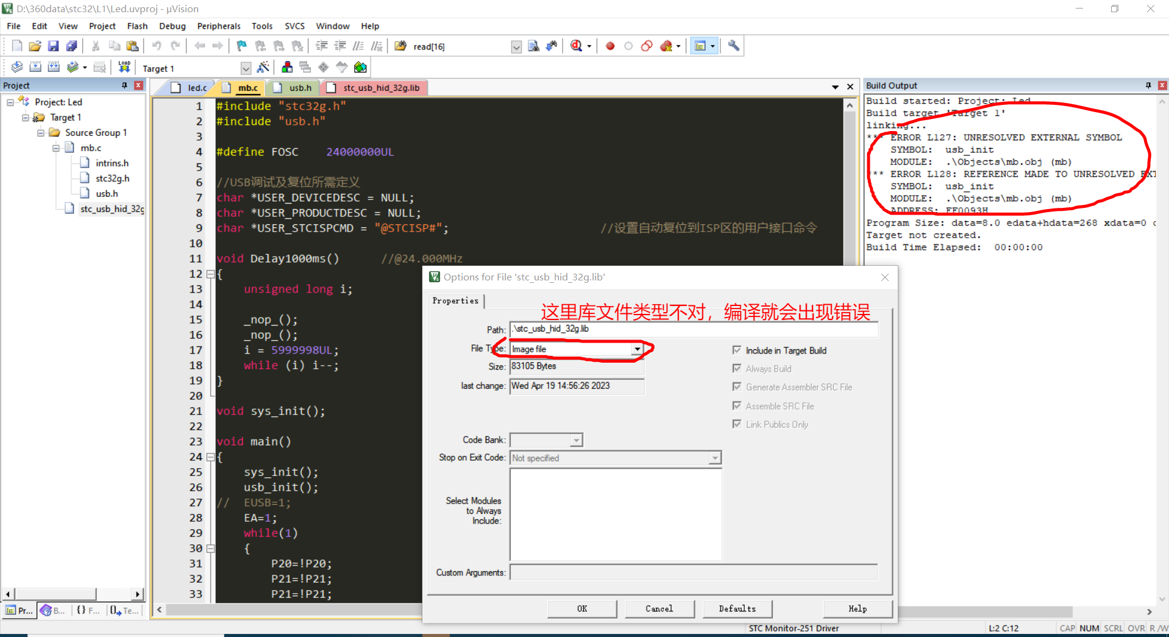The height and width of the screenshot is (637, 1169).
Task: Click the Select Modules to Always Include box
Action: pos(616,514)
